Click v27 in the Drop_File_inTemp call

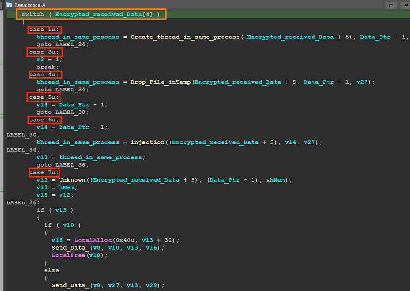362,82
